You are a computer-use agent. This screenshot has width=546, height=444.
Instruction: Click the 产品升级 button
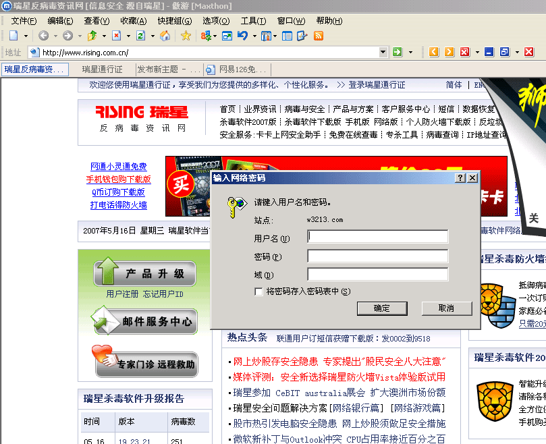pyautogui.click(x=144, y=273)
